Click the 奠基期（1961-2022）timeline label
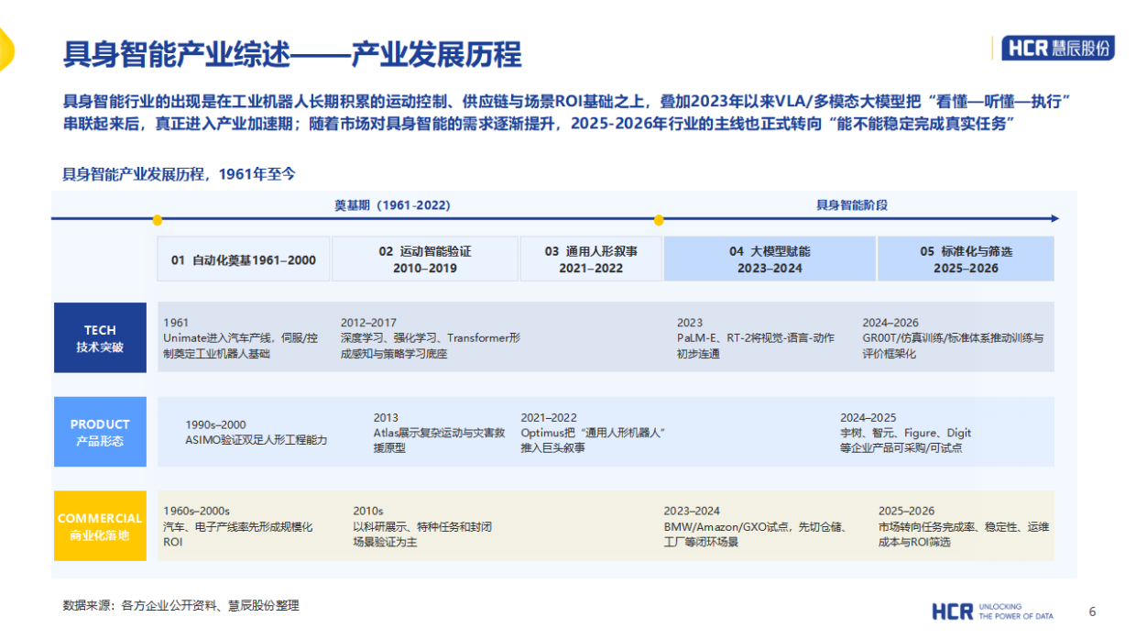 point(392,205)
